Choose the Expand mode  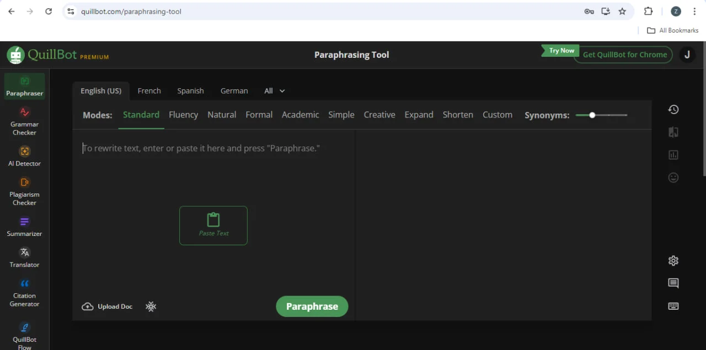(419, 115)
